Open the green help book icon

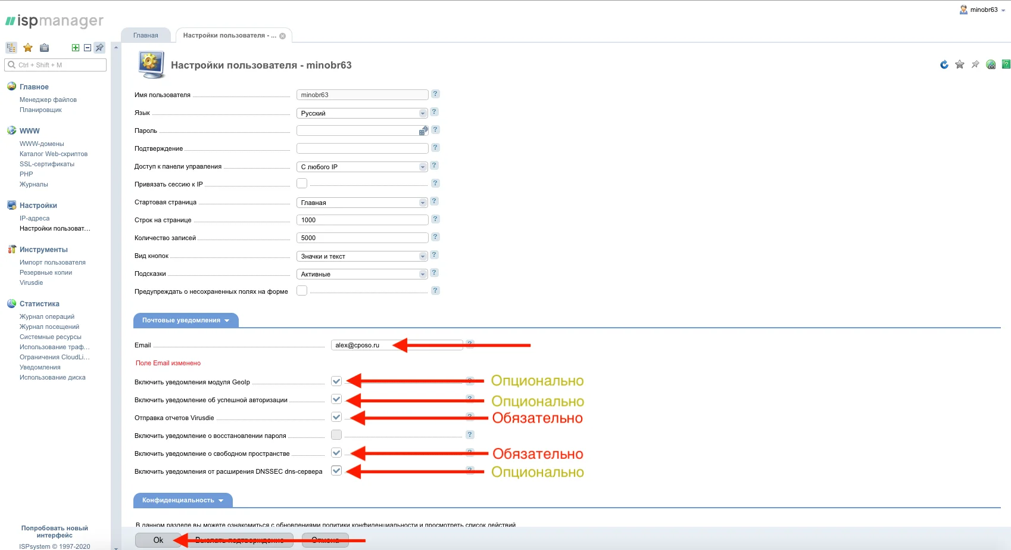1006,64
